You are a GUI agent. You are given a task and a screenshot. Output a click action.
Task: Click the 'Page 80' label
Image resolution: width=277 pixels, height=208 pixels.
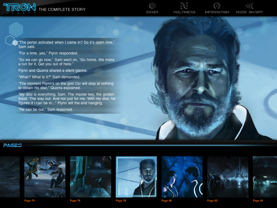(x=167, y=201)
